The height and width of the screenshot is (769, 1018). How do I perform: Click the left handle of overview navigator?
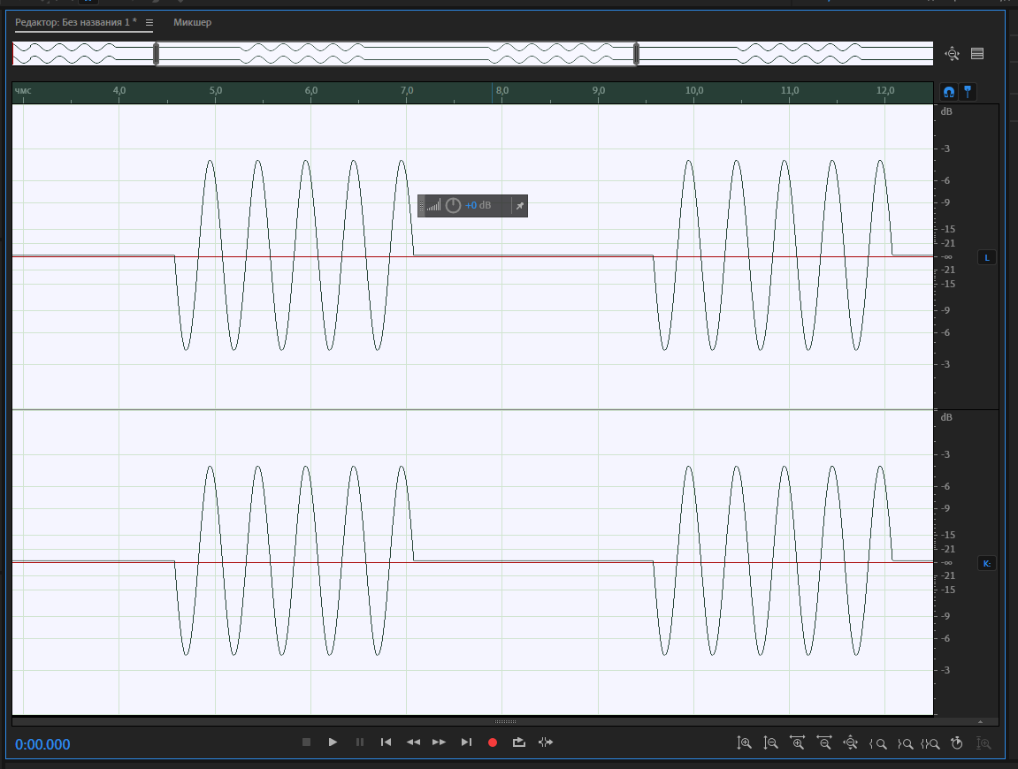156,54
